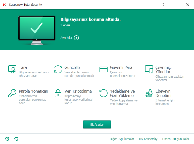Click the Parola Yöneticisi key icon
The width and height of the screenshot is (194, 144).
[12, 93]
